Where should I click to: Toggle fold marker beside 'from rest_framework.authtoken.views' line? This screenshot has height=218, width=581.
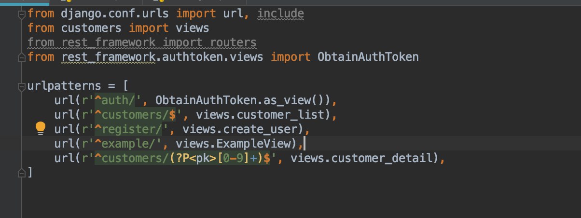[21, 57]
